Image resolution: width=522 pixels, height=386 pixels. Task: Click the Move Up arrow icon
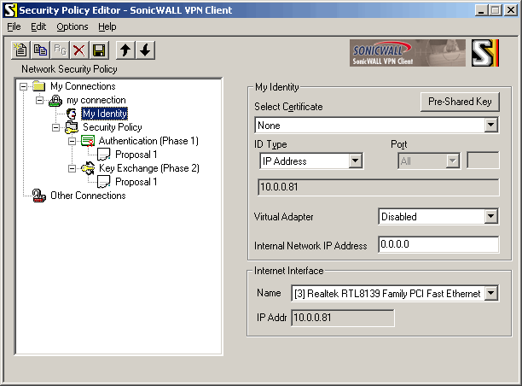point(125,50)
